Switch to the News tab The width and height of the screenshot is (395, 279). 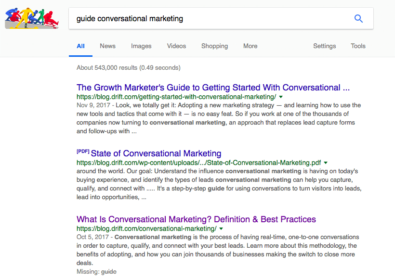[107, 46]
